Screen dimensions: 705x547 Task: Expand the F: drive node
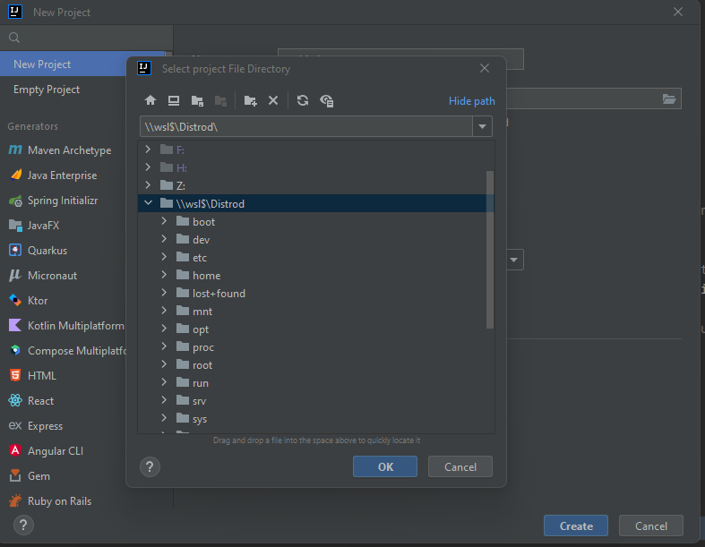pyautogui.click(x=148, y=150)
